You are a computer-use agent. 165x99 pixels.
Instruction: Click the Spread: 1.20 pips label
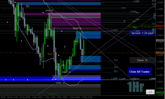pos(142,33)
